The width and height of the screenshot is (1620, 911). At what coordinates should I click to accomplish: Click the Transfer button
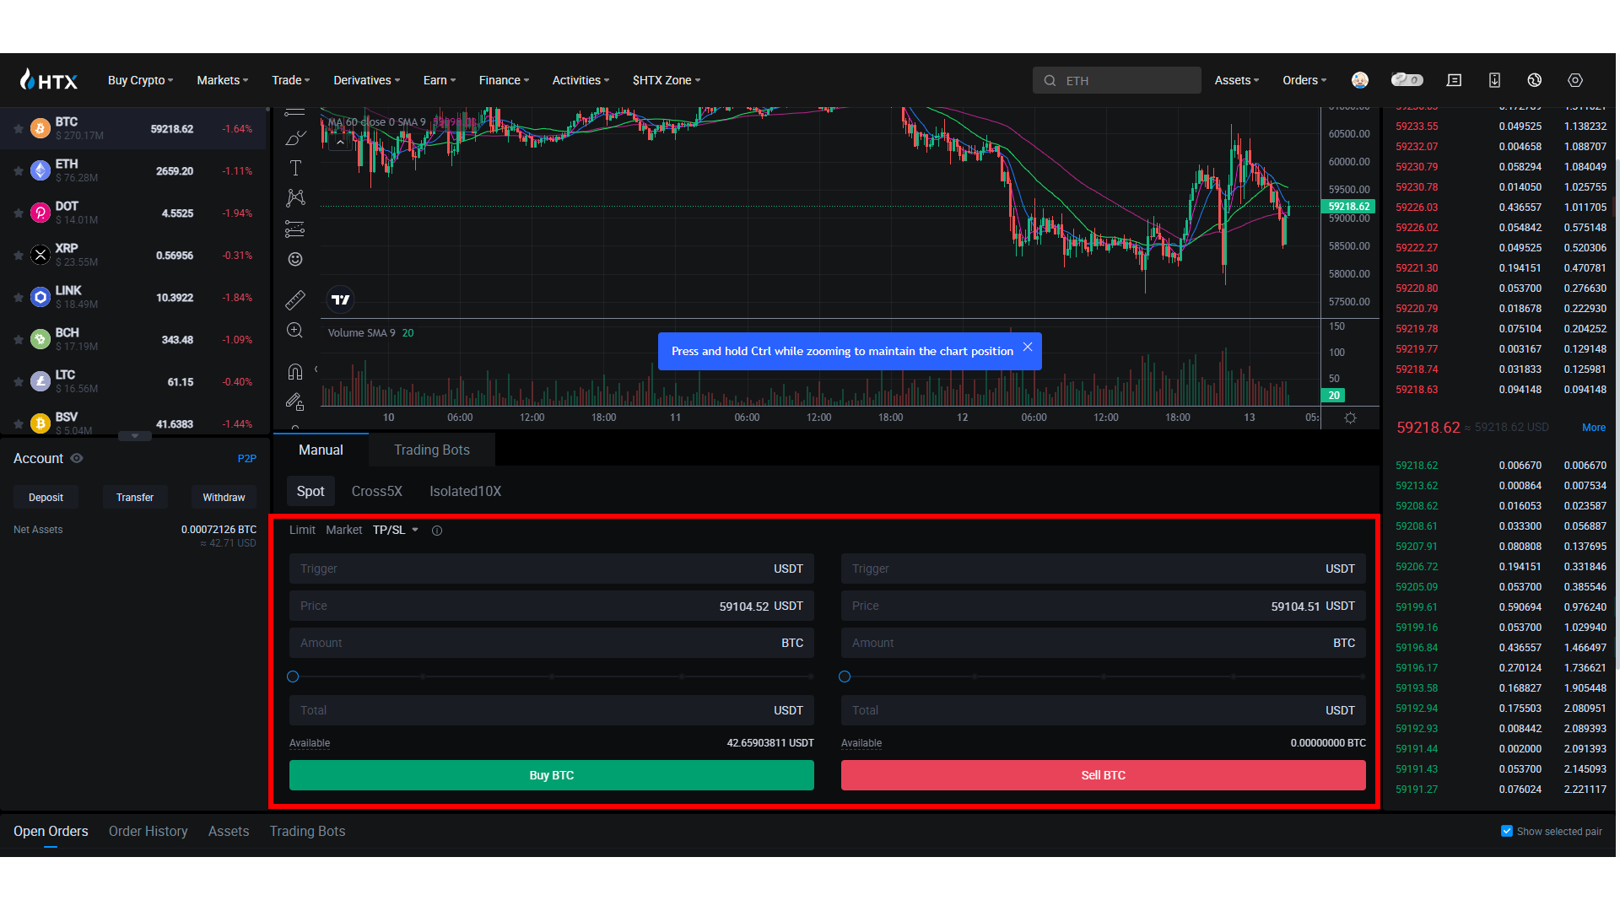coord(135,498)
